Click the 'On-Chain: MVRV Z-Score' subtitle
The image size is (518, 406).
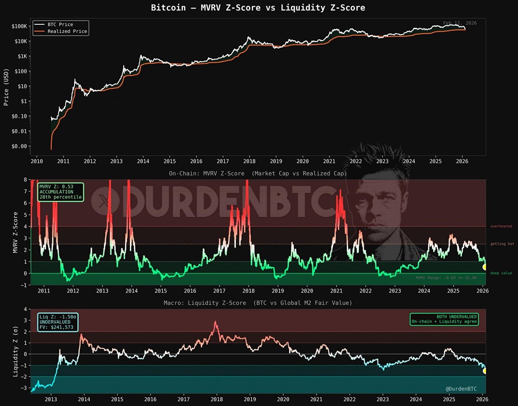[207, 173]
